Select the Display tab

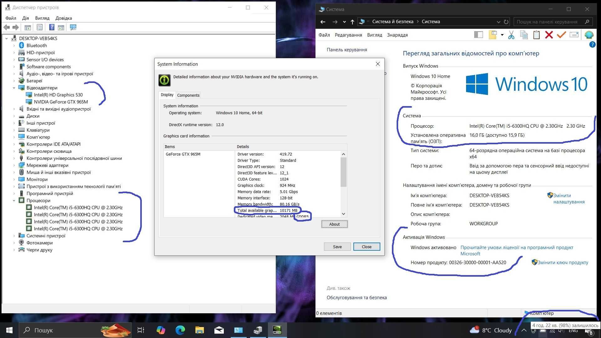[167, 95]
